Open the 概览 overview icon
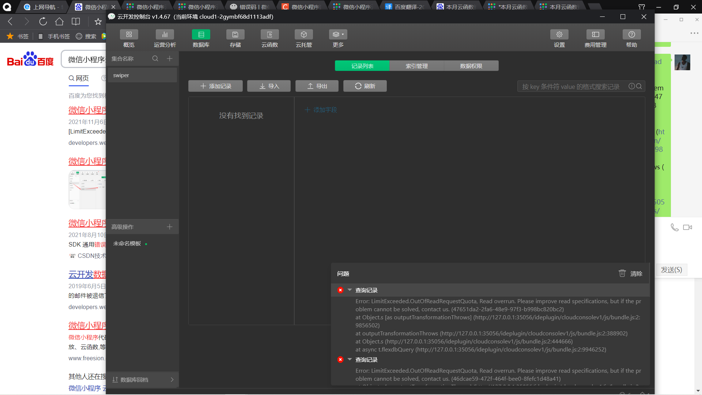Screen dimensions: 702x395 pyautogui.click(x=129, y=35)
